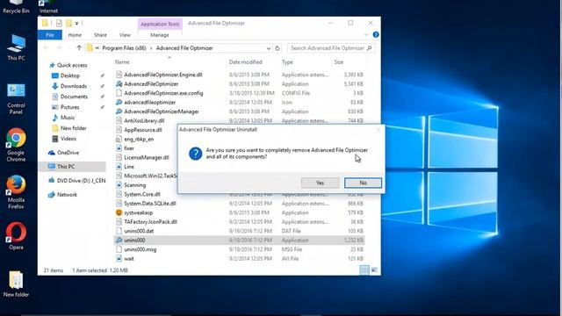The image size is (562, 316).
Task: Select New folder in navigation pane
Action: (x=73, y=128)
